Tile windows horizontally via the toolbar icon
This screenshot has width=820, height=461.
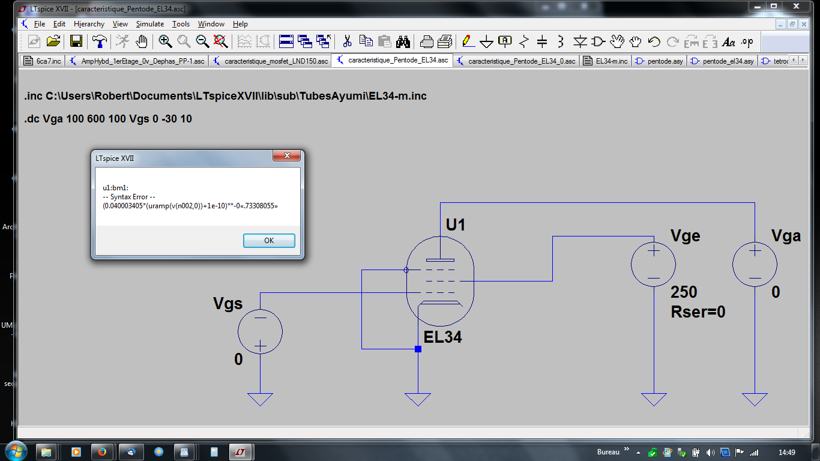(286, 41)
